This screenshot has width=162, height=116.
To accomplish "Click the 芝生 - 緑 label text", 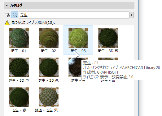I will 19,110.
